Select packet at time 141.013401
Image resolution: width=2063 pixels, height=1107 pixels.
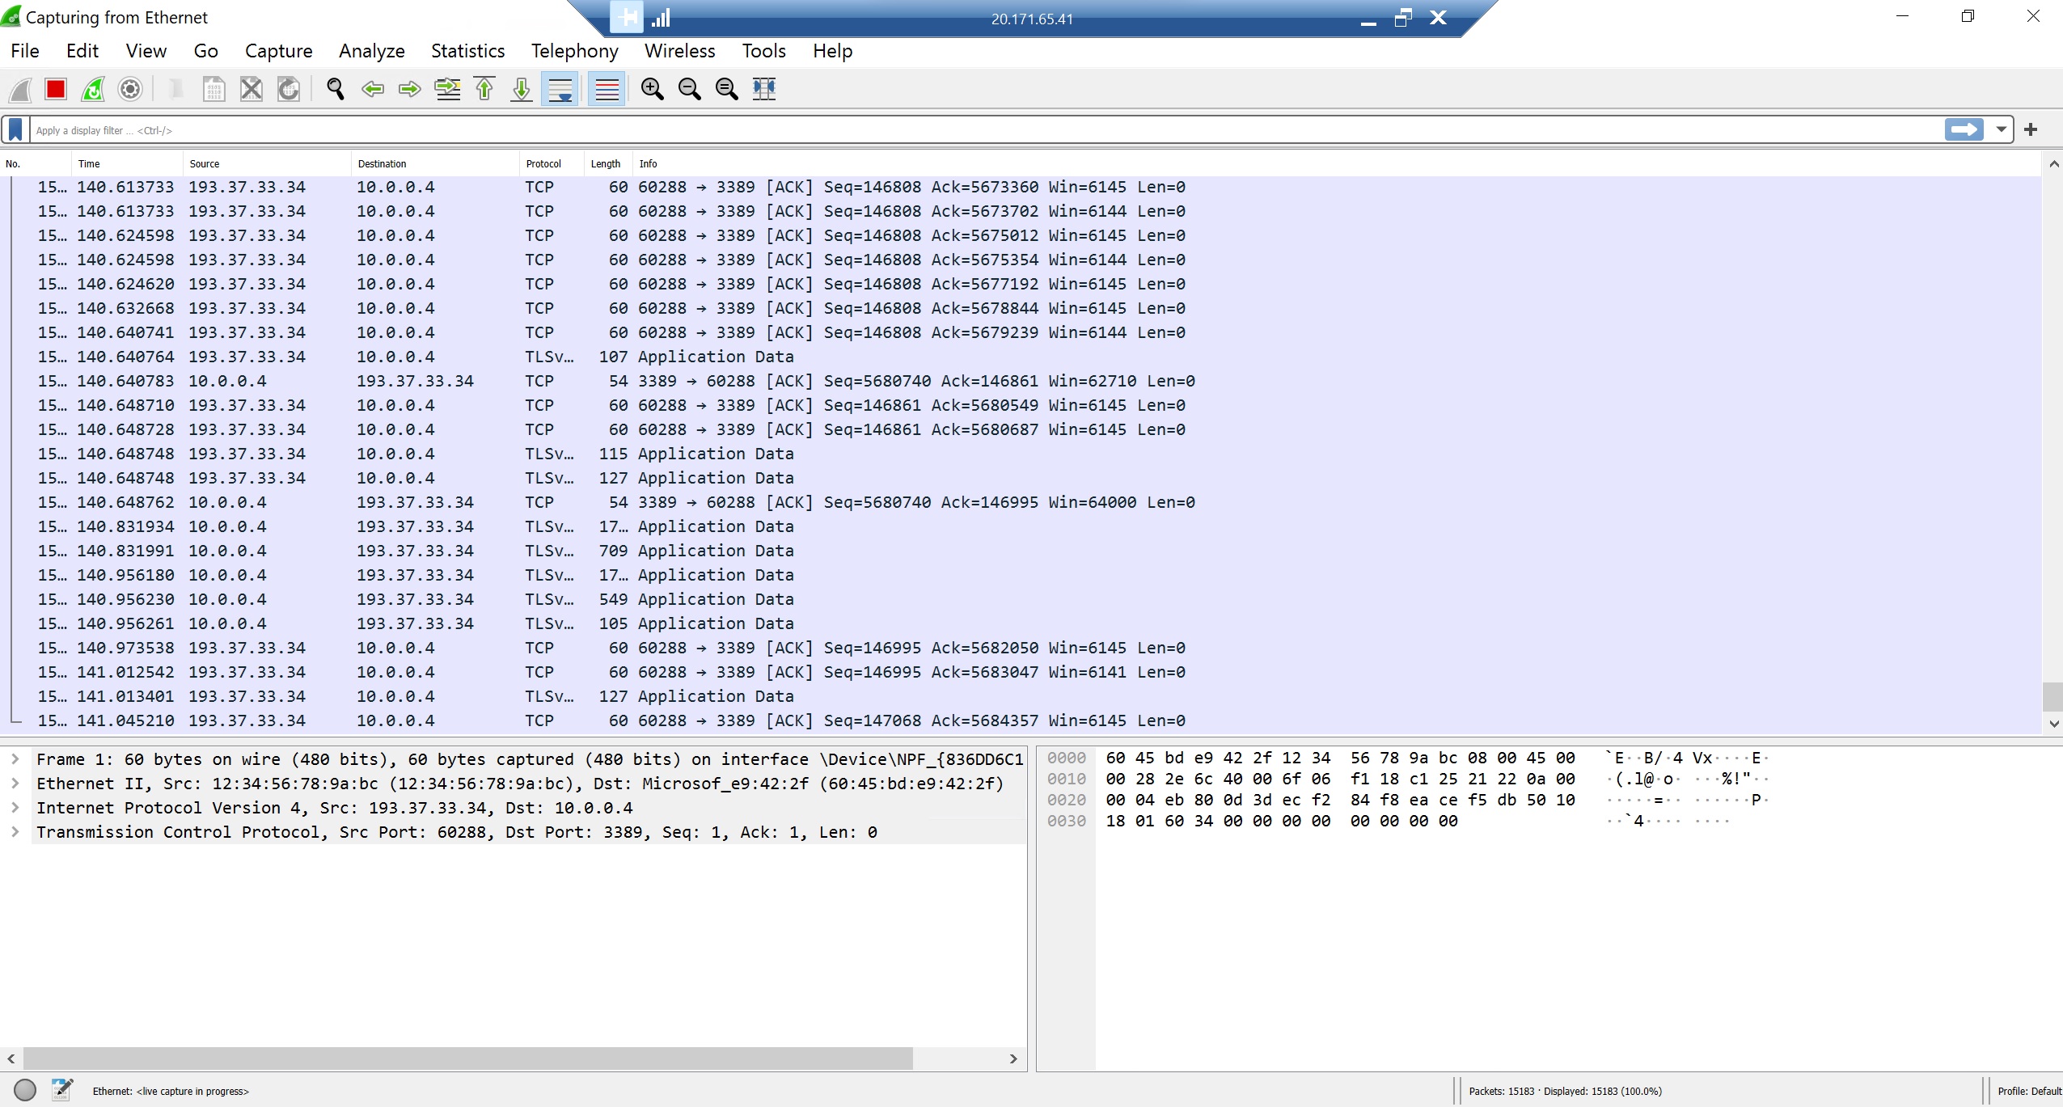pos(1021,696)
